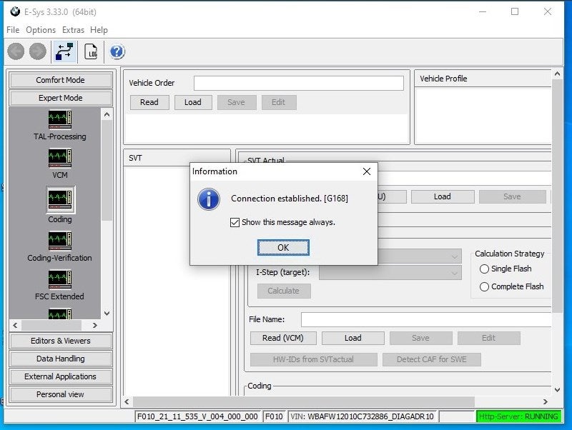Select the VCM tool icon
Viewport: 572px width, 430px height.
tap(59, 160)
